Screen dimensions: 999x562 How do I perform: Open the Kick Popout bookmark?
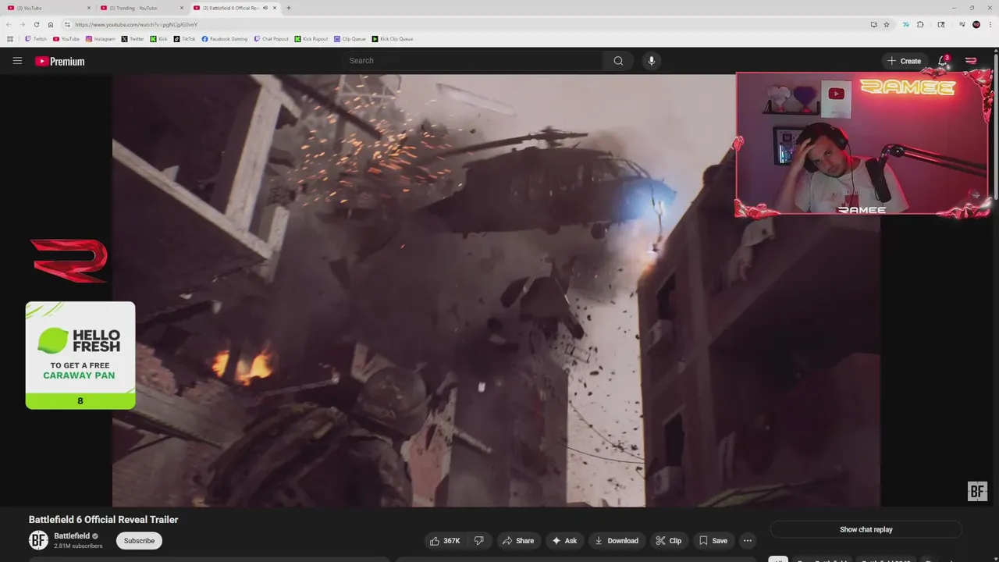[311, 38]
